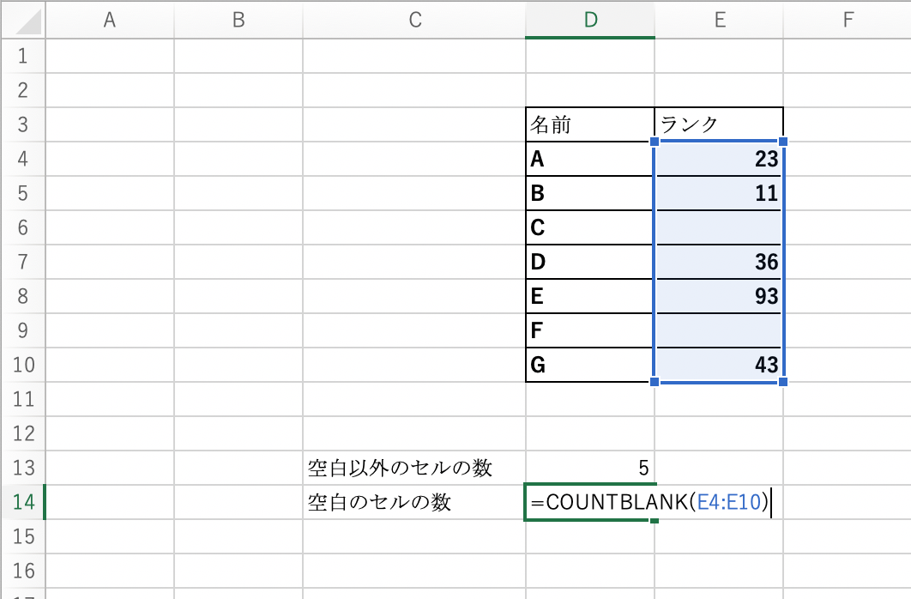Click cell containing value 23
Screen dimensions: 911x599
click(x=719, y=159)
